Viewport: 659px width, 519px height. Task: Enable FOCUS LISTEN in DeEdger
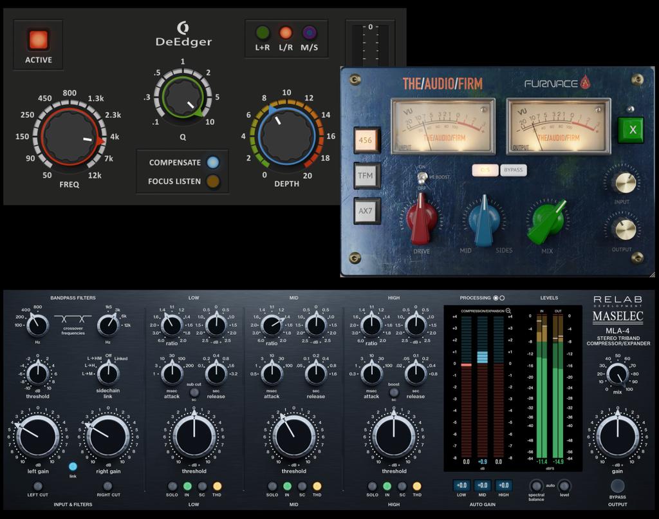(213, 182)
